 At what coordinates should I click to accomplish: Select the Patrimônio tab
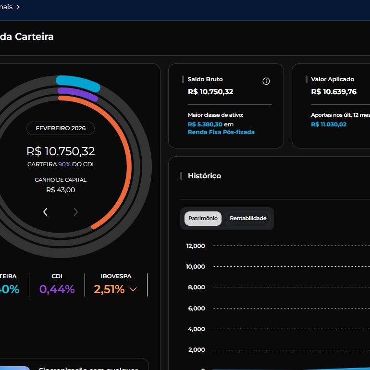(x=203, y=218)
